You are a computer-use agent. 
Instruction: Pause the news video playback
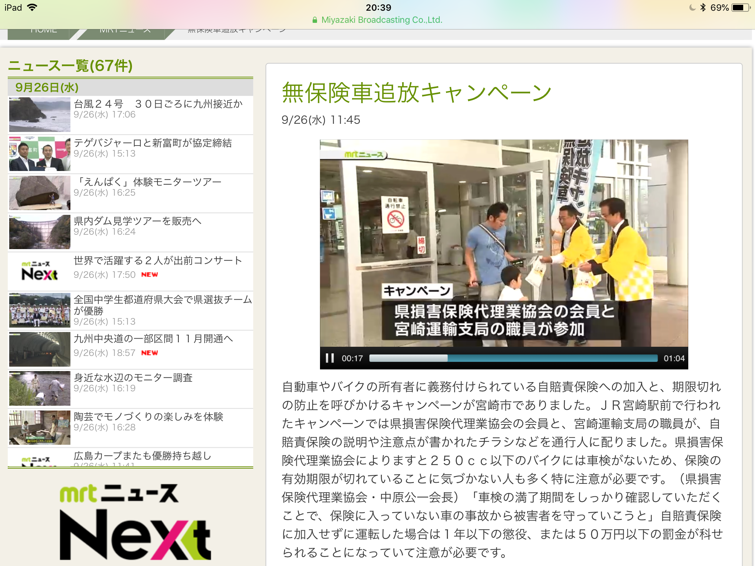click(330, 358)
